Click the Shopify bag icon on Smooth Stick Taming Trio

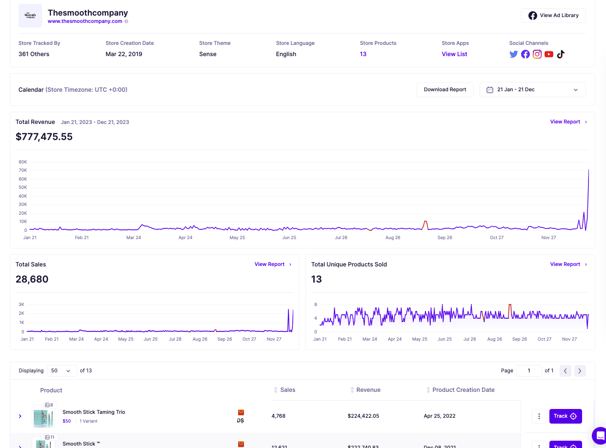241,412
